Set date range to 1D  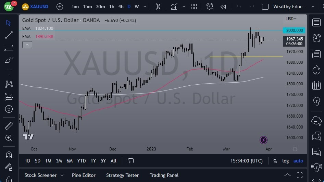[27, 161]
